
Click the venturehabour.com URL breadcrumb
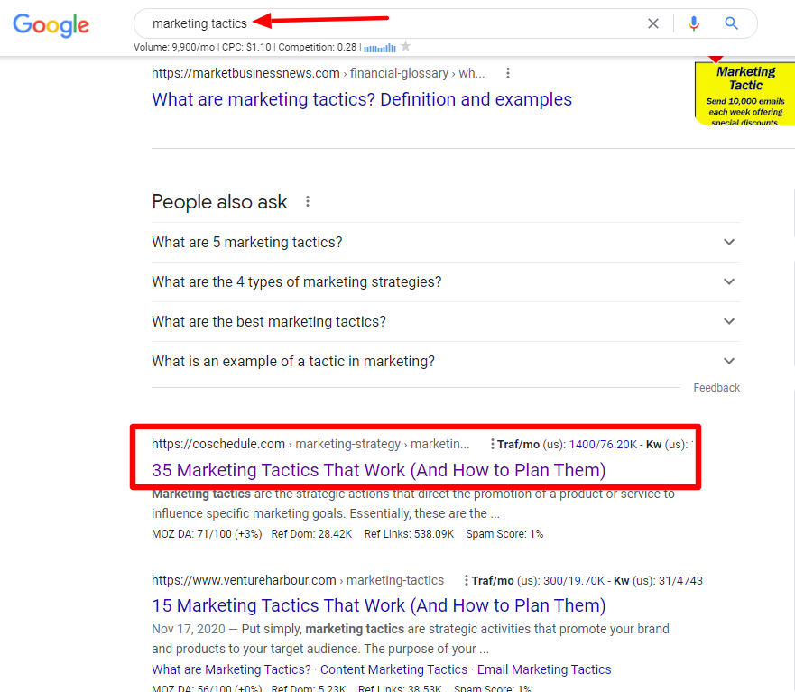pos(298,580)
